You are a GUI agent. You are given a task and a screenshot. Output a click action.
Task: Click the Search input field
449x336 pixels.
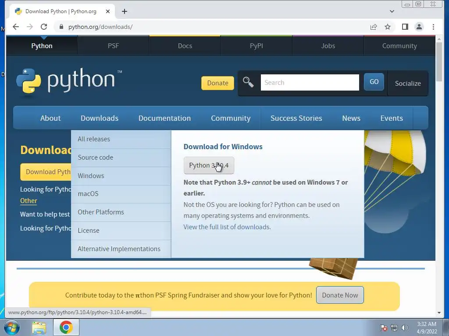[x=310, y=82]
